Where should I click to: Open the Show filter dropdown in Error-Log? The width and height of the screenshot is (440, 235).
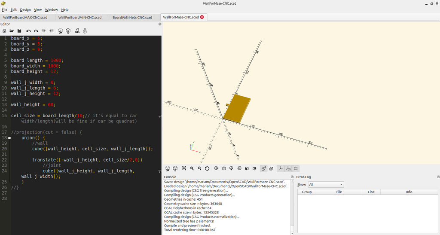point(326,185)
